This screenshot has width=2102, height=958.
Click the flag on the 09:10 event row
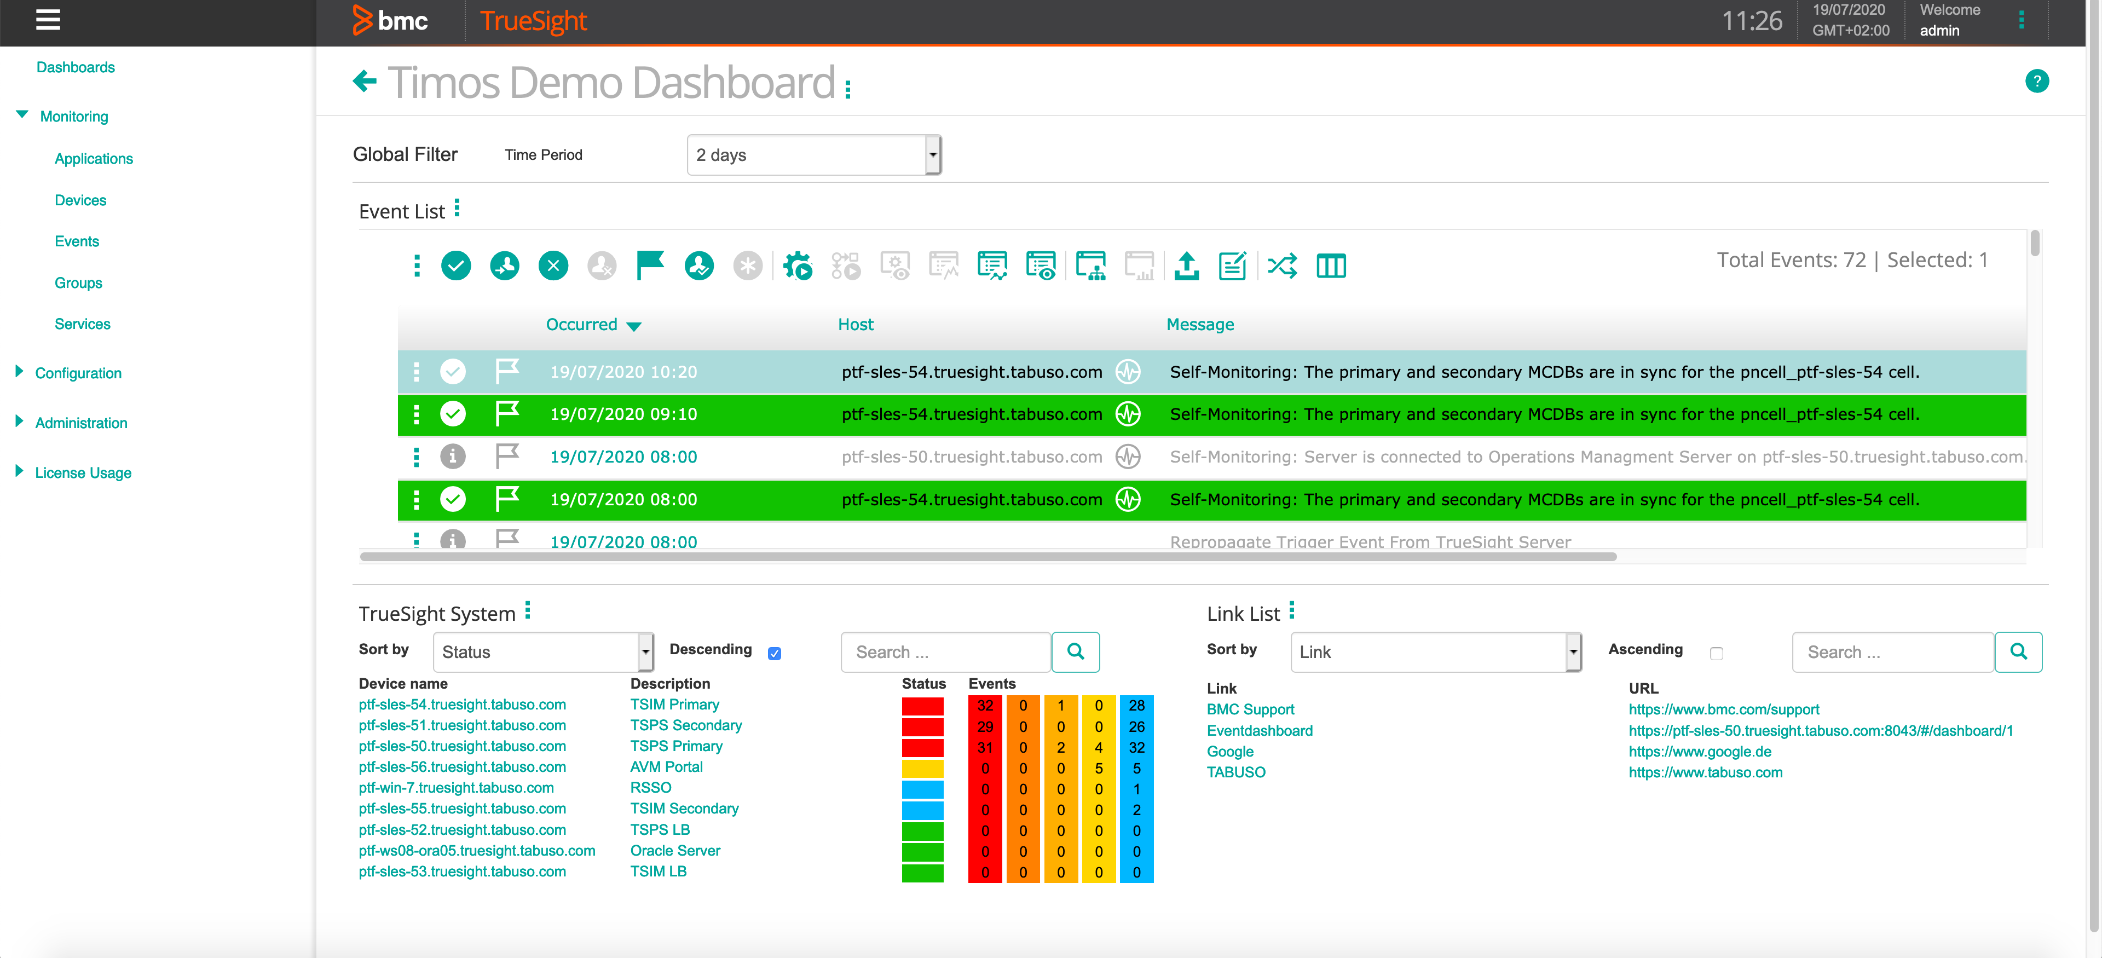tap(507, 414)
